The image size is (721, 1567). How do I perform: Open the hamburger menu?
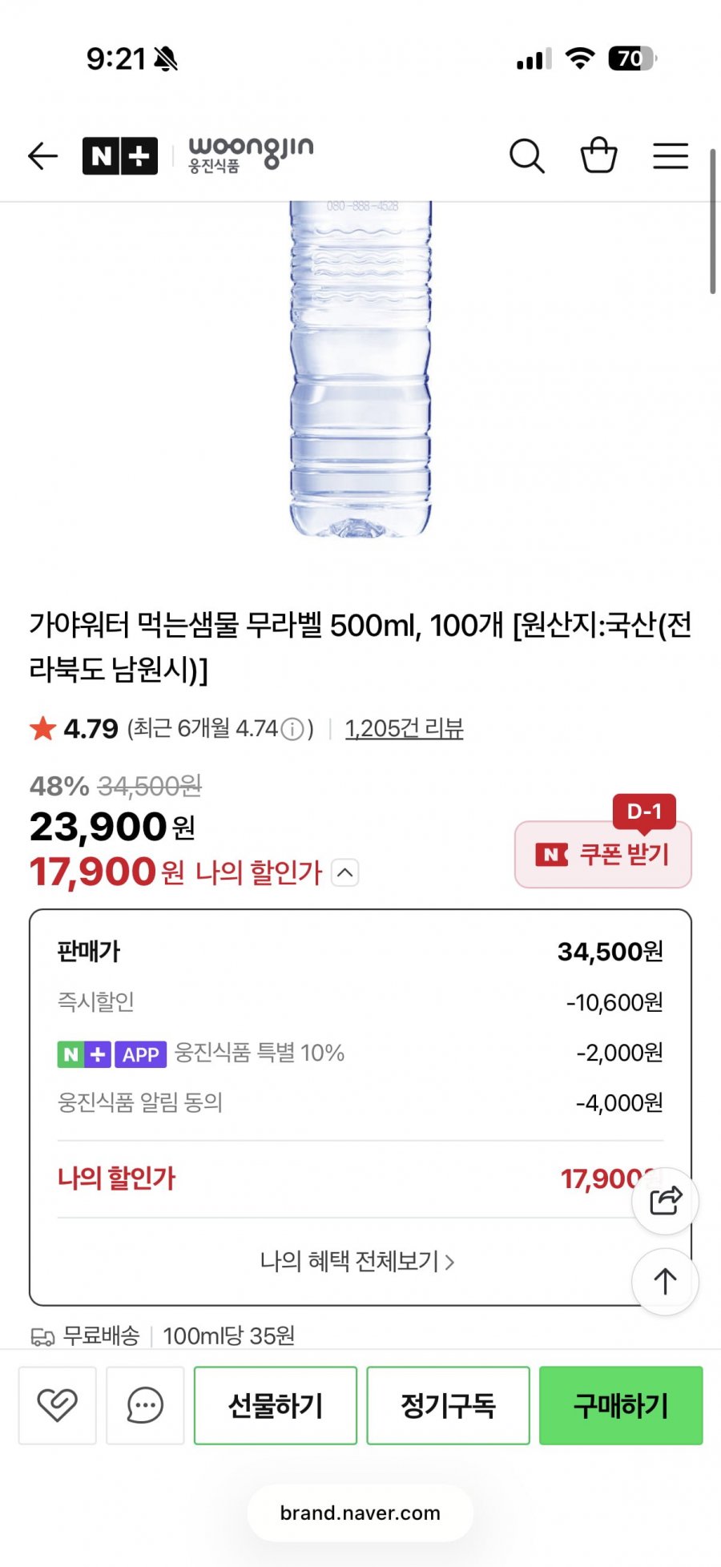pos(671,155)
